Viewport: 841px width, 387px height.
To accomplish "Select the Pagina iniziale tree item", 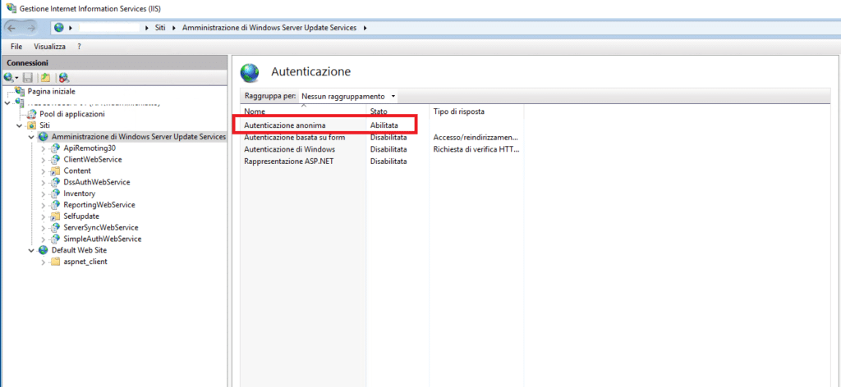I will tap(52, 91).
